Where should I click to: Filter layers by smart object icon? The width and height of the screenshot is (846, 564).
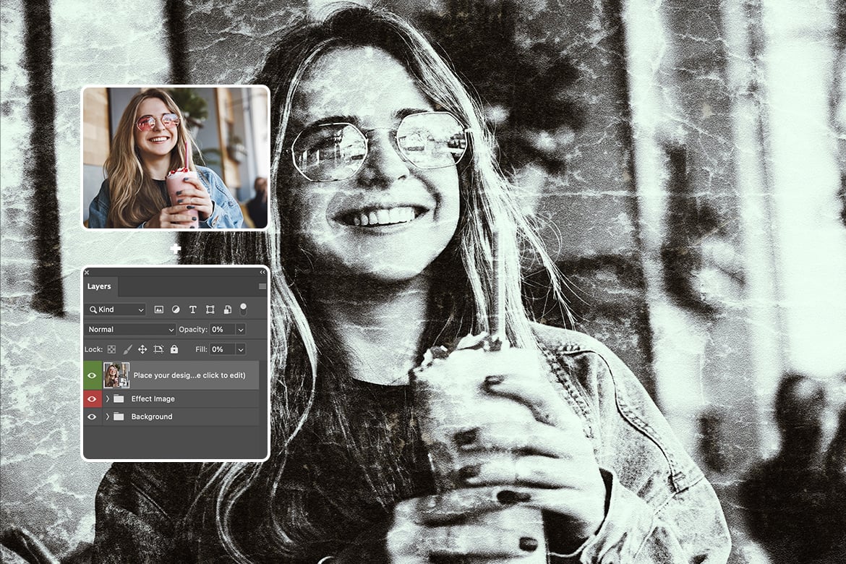click(227, 309)
